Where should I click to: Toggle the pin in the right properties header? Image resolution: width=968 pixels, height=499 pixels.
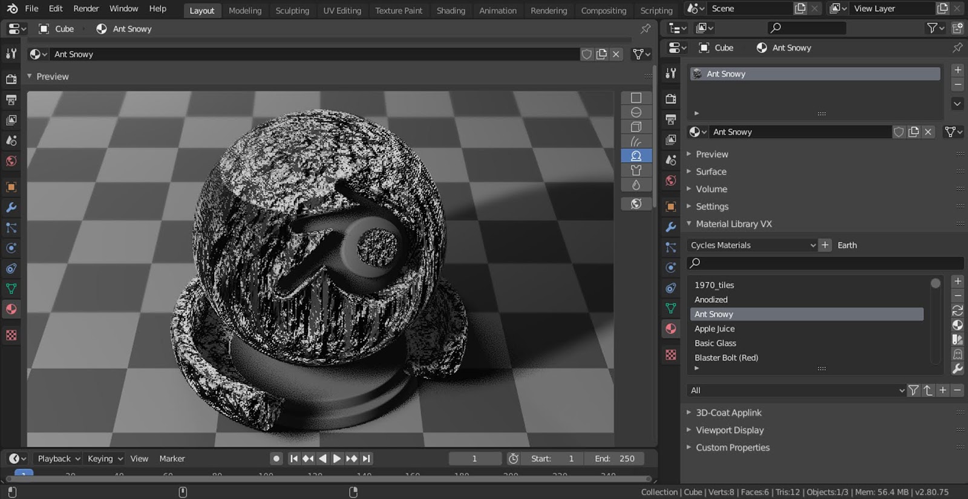tap(957, 48)
